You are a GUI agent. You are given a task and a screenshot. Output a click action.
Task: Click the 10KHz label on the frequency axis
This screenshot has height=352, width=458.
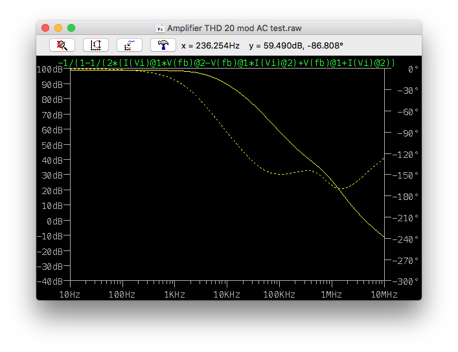(x=227, y=294)
